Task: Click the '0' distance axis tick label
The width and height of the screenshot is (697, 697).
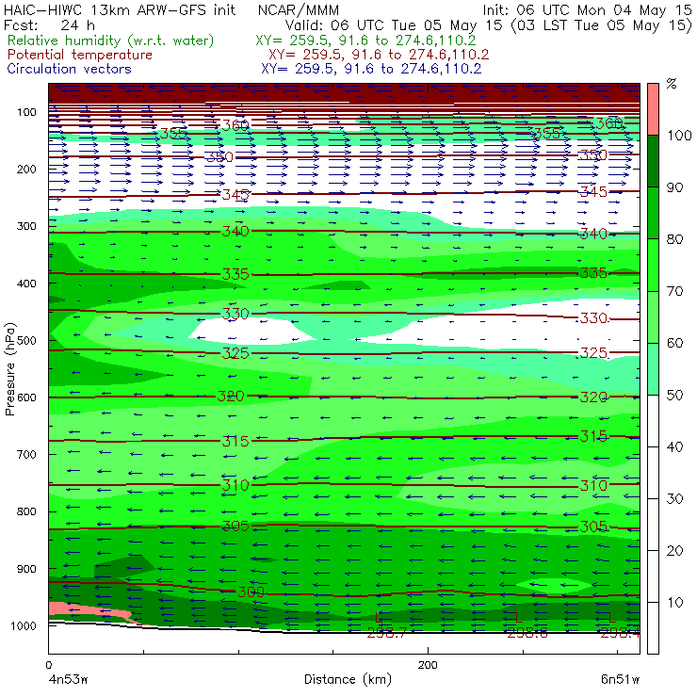Action: coord(48,665)
